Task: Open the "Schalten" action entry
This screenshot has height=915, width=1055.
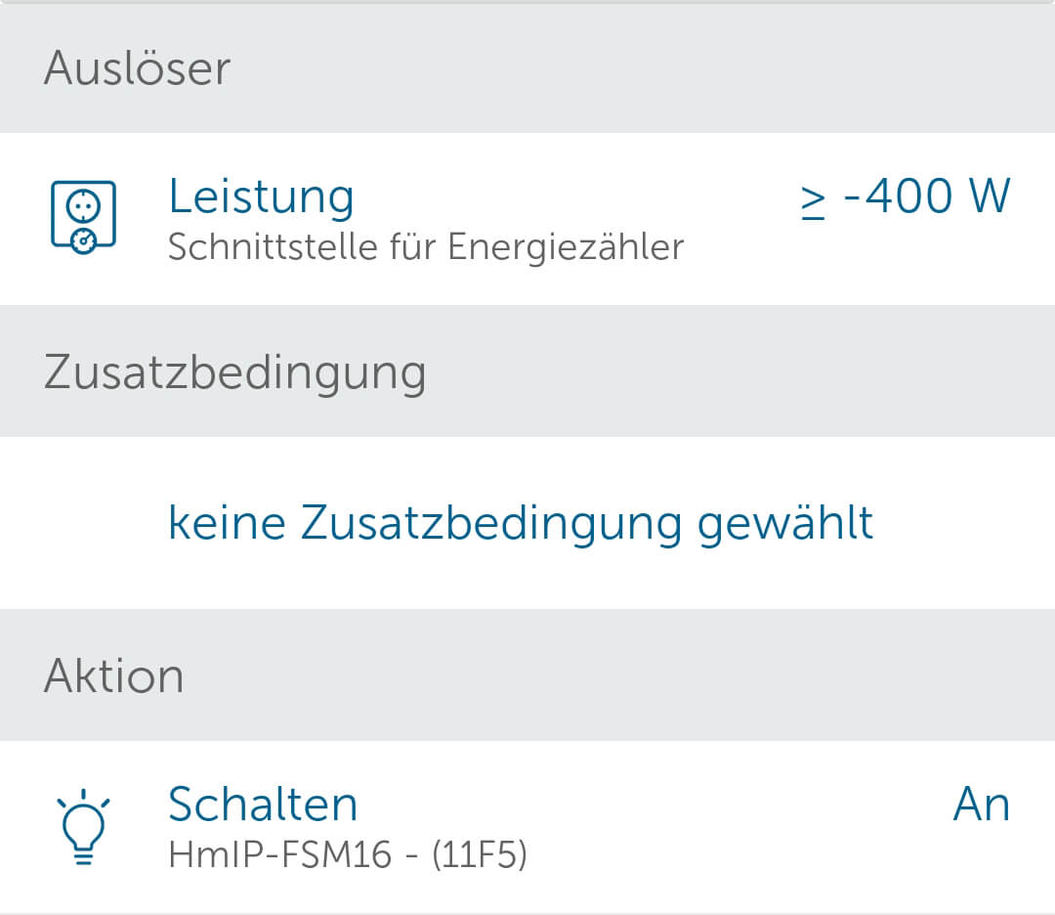Action: [263, 804]
